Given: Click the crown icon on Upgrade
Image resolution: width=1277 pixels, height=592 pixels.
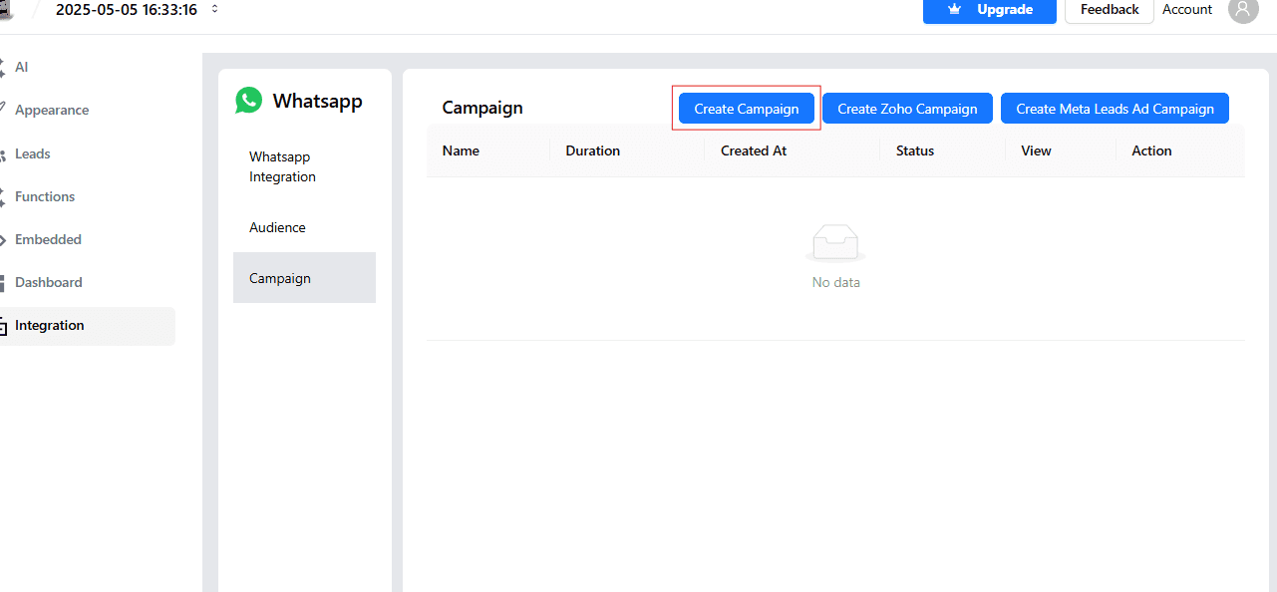Looking at the screenshot, I should (954, 10).
